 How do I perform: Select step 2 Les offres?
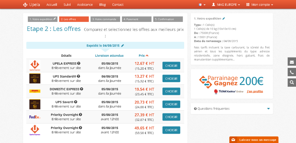pos(74,19)
